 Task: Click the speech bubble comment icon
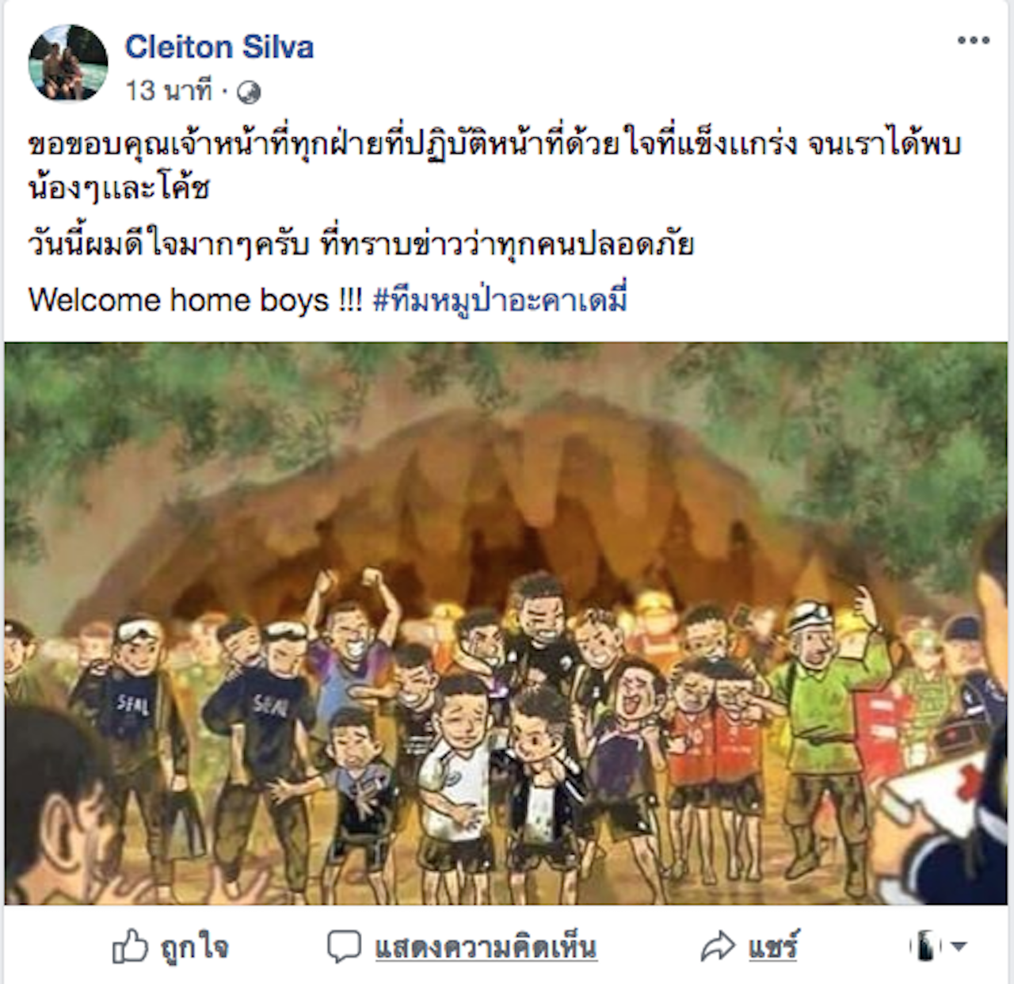click(344, 947)
